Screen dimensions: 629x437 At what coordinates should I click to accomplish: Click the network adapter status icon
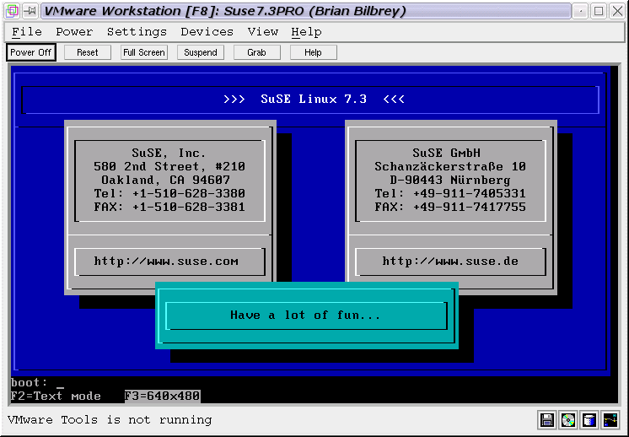pos(610,420)
